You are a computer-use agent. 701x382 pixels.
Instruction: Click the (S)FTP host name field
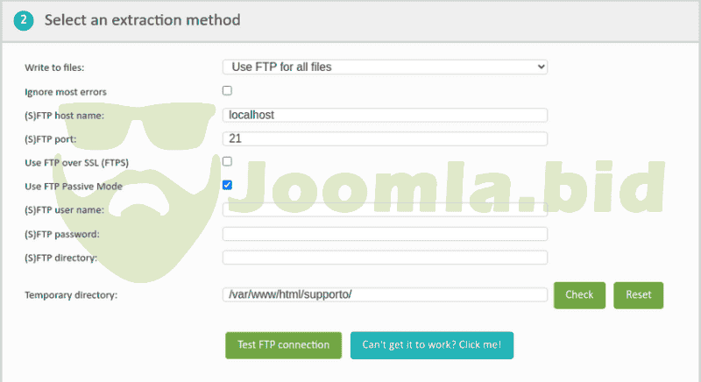point(385,115)
